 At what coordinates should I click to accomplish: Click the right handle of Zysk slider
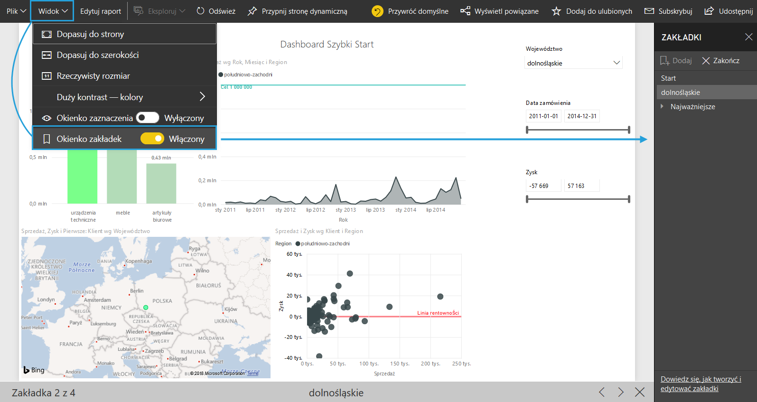[629, 199]
